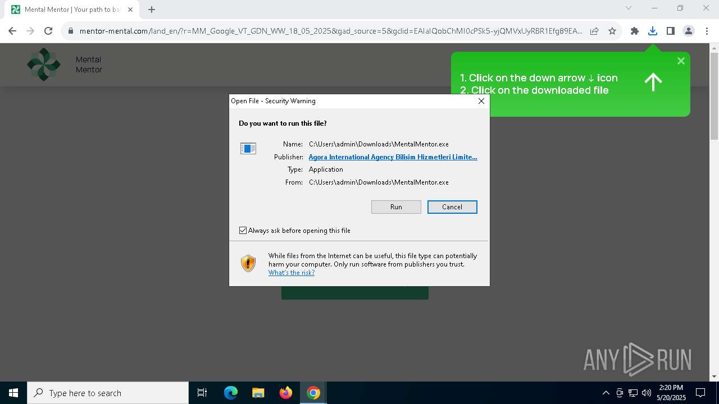Launch Firefox from the taskbar

tap(286, 393)
